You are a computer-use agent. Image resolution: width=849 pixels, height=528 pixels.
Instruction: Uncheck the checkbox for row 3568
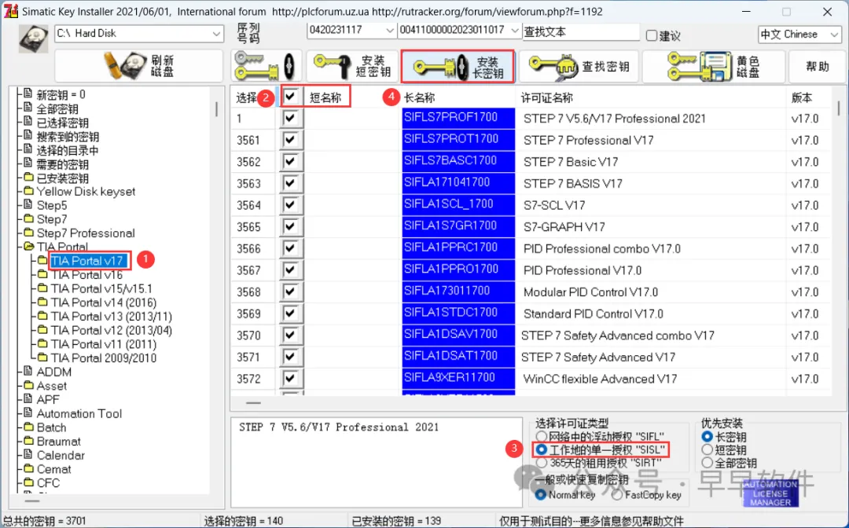[291, 291]
